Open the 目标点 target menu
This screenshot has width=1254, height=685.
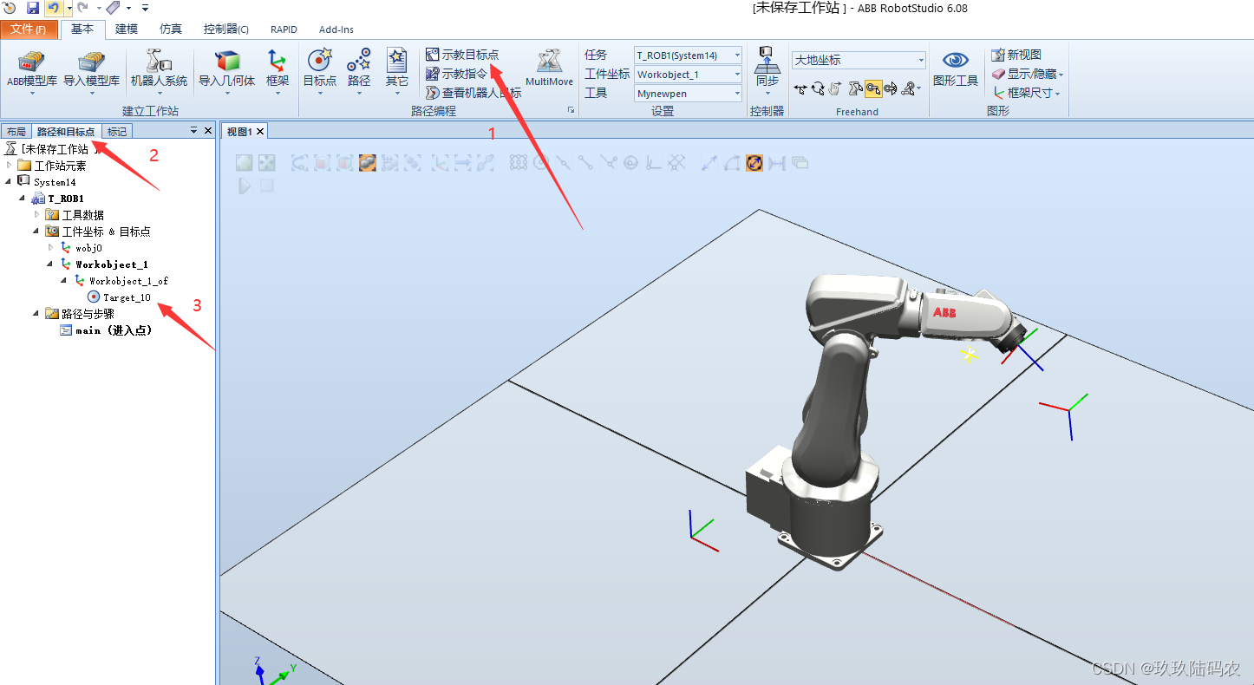pyautogui.click(x=320, y=69)
